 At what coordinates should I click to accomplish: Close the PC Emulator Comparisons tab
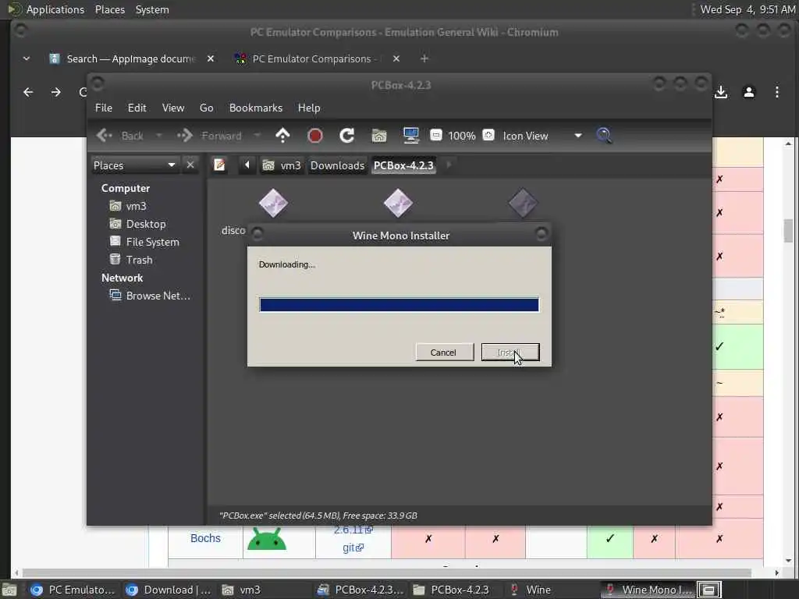(396, 58)
